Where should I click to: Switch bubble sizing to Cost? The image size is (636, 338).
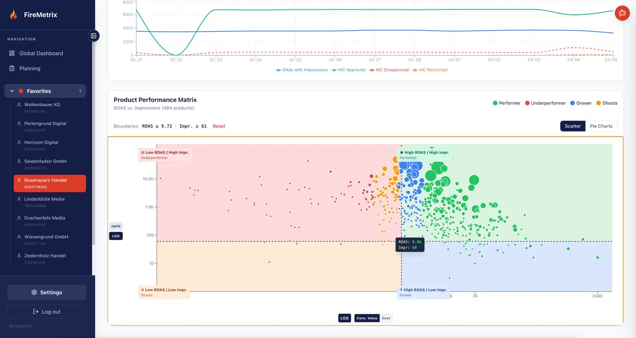coord(386,318)
